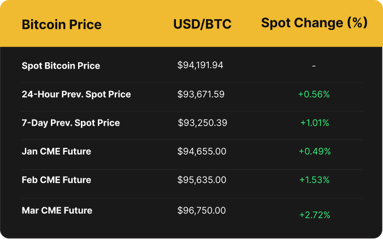Click the Bitcoin Price column header
This screenshot has width=383, height=239.
point(62,25)
